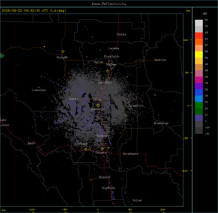Select the Olds label

point(98,100)
